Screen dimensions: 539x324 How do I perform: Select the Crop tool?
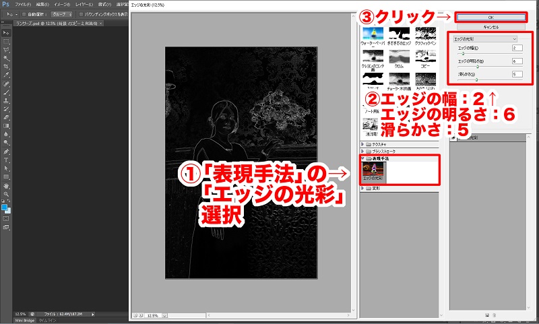6,67
